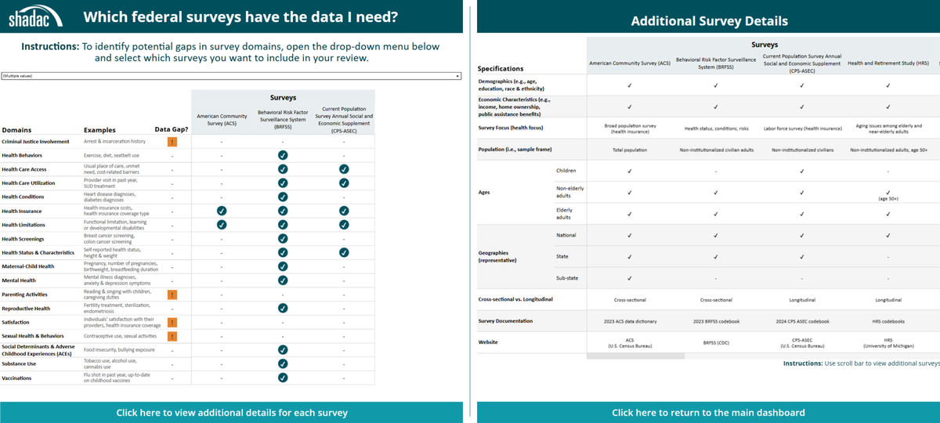Screen dimensions: 940x423
Task: Click CPS-ASEC check icon for Health Care Access
Action: 344,169
